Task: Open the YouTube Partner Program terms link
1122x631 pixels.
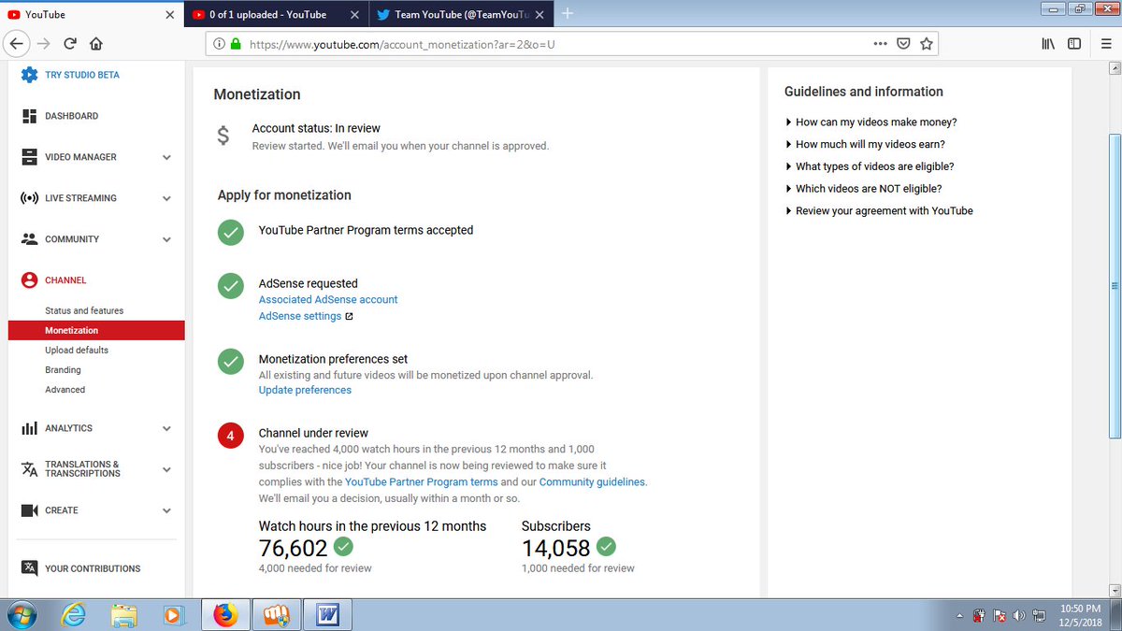Action: click(x=422, y=481)
